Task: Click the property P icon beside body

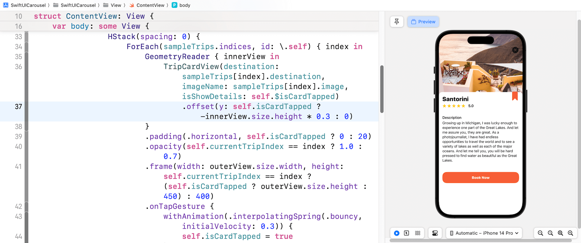Action: [174, 5]
